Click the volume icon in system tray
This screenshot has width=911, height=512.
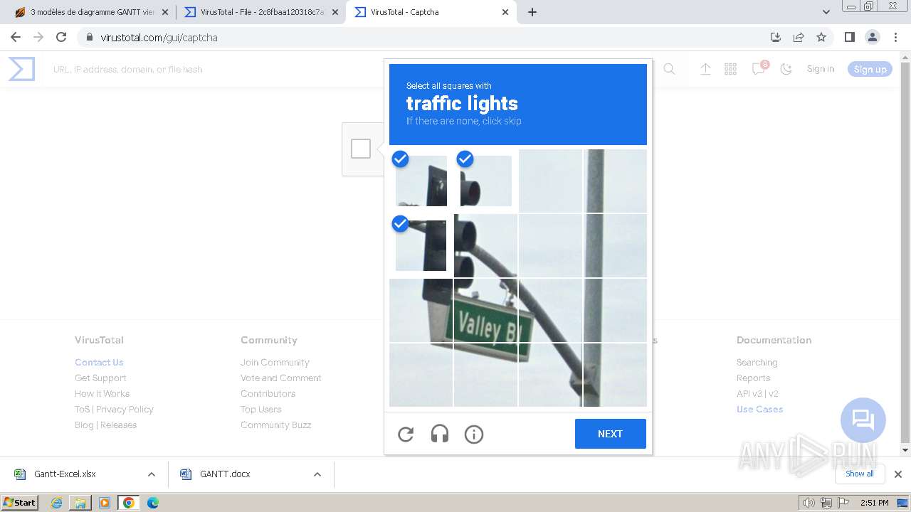pos(809,503)
